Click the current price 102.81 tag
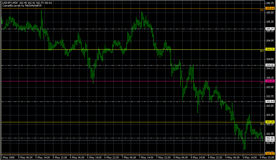The height and width of the screenshot is (160, 276). point(270,140)
